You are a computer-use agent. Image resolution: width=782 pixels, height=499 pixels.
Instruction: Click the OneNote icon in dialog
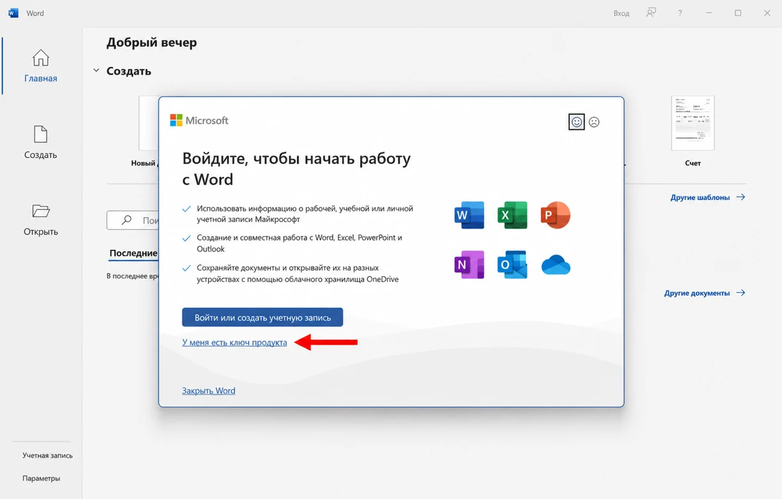click(469, 264)
